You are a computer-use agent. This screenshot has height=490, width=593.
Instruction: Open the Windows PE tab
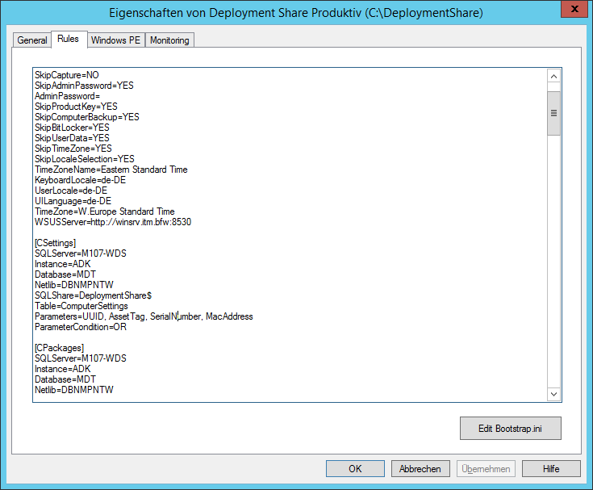[115, 40]
